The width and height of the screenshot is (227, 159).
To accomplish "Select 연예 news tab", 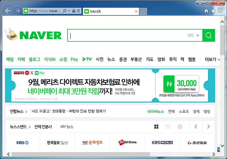I will coord(172,111).
